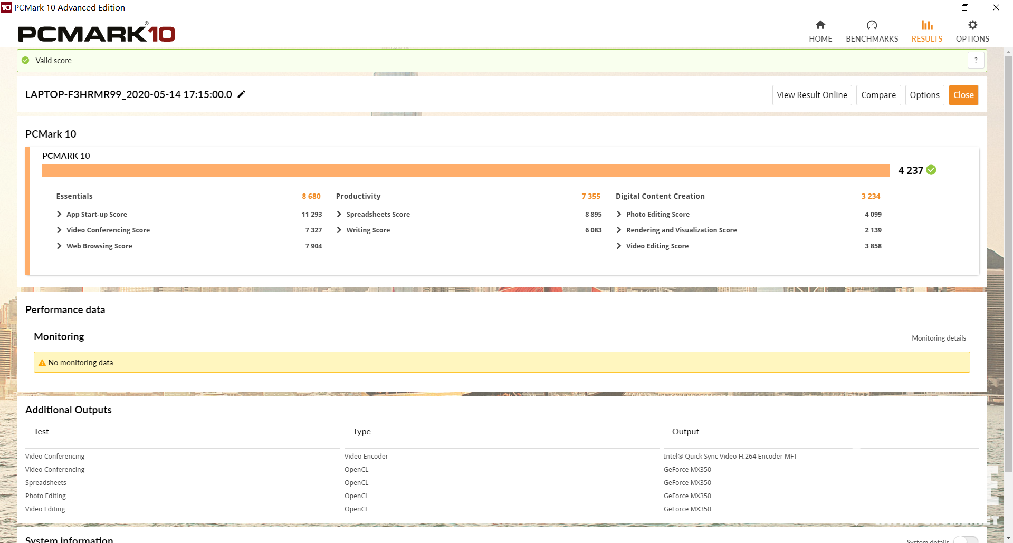Toggle the System details switch

(966, 540)
